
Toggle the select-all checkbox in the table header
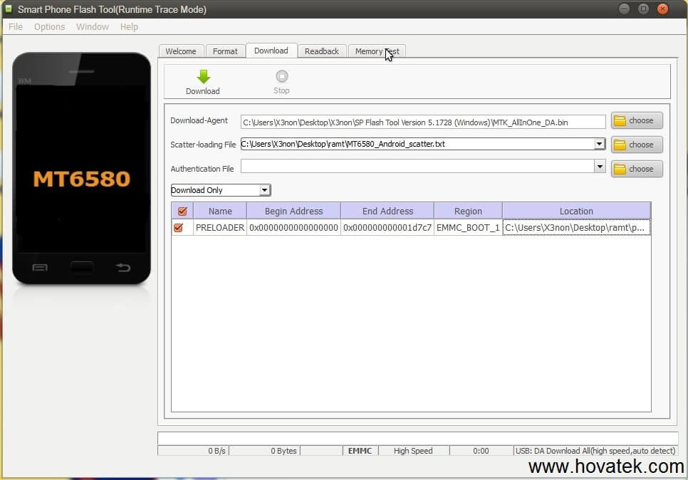[x=182, y=211]
